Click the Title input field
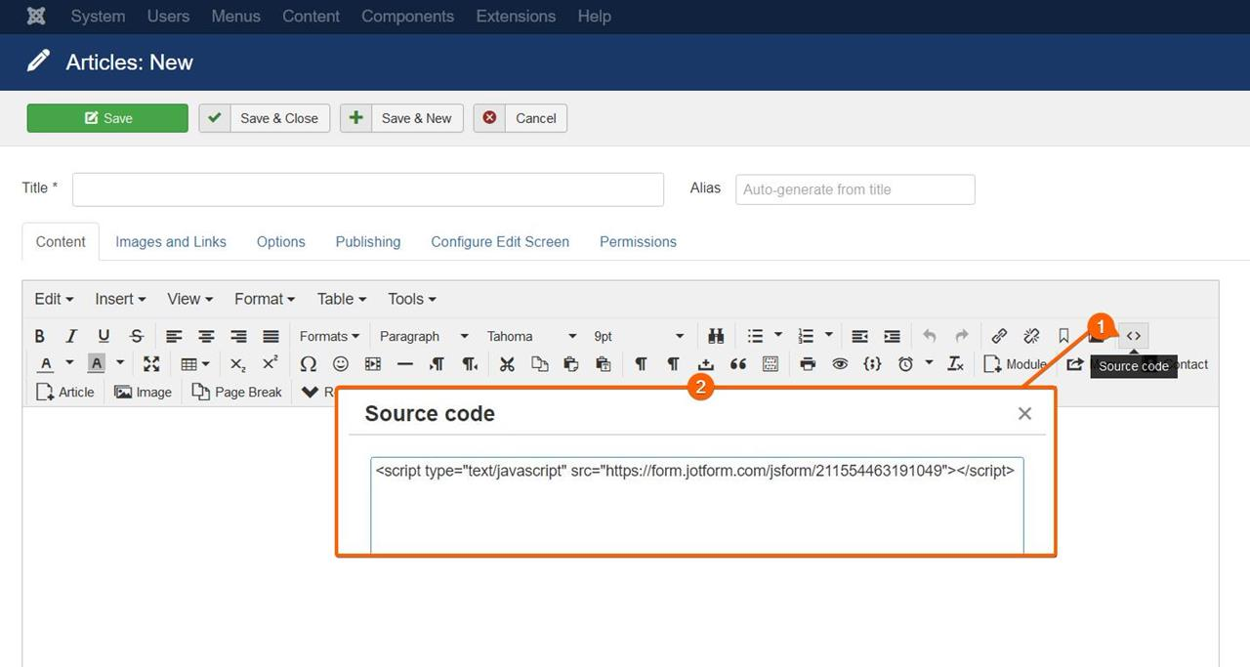Image resolution: width=1250 pixels, height=667 pixels. pos(367,189)
